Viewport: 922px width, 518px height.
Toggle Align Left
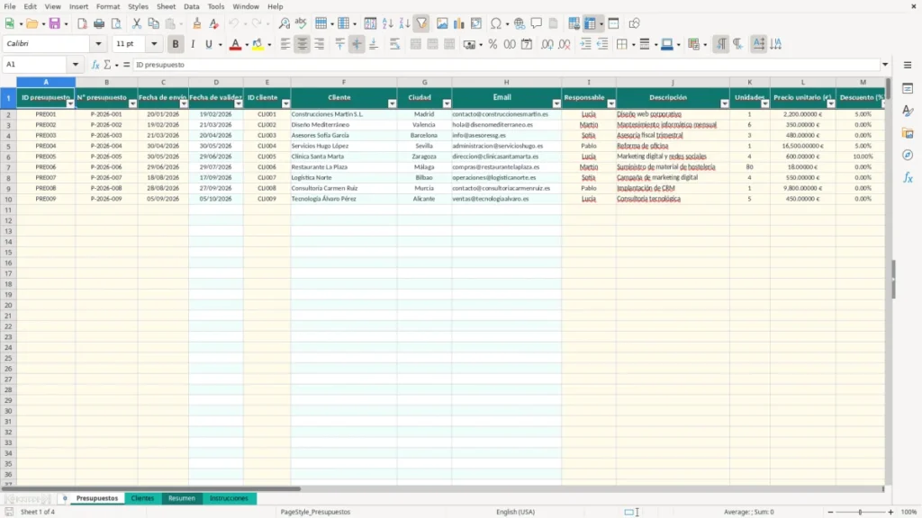(x=285, y=44)
